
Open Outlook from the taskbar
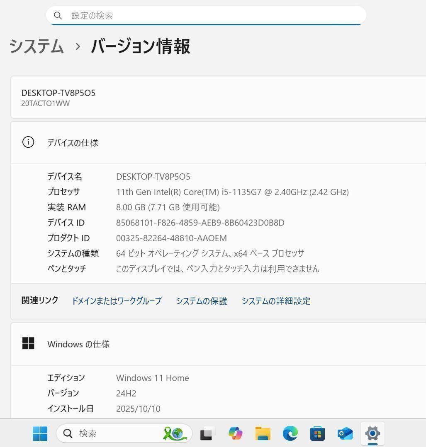[344, 433]
